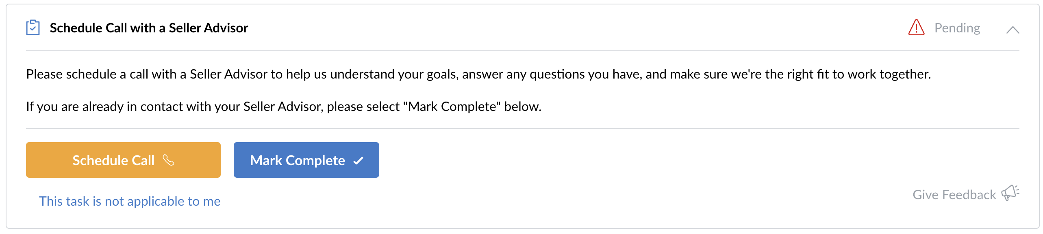Click the divider line under the task header
This screenshot has height=234, width=1043.
tap(522, 50)
